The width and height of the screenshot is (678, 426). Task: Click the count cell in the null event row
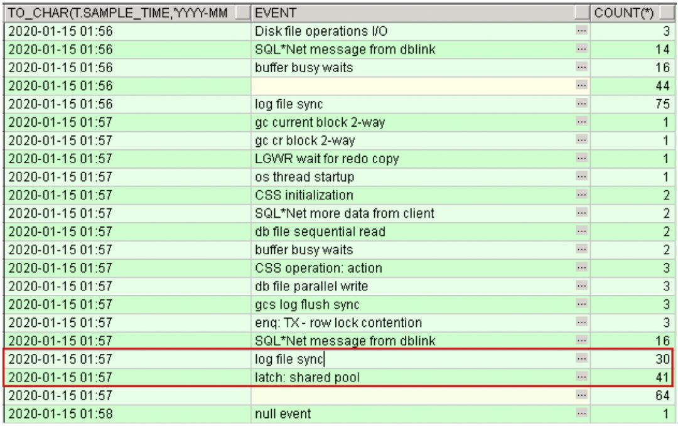point(632,413)
